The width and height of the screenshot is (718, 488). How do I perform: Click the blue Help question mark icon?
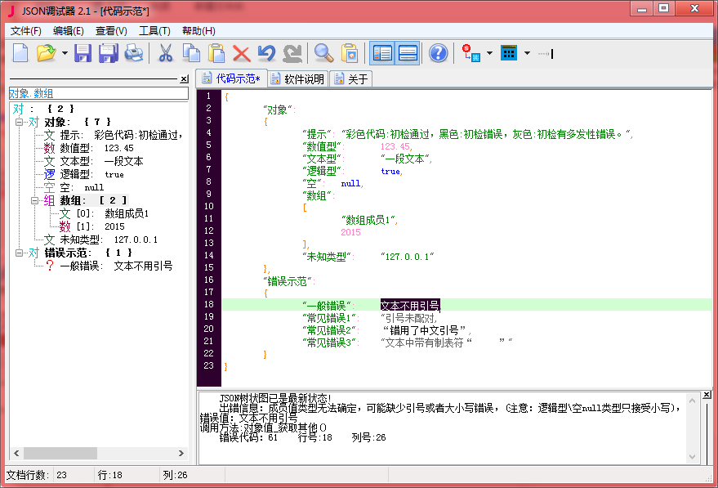pos(438,53)
